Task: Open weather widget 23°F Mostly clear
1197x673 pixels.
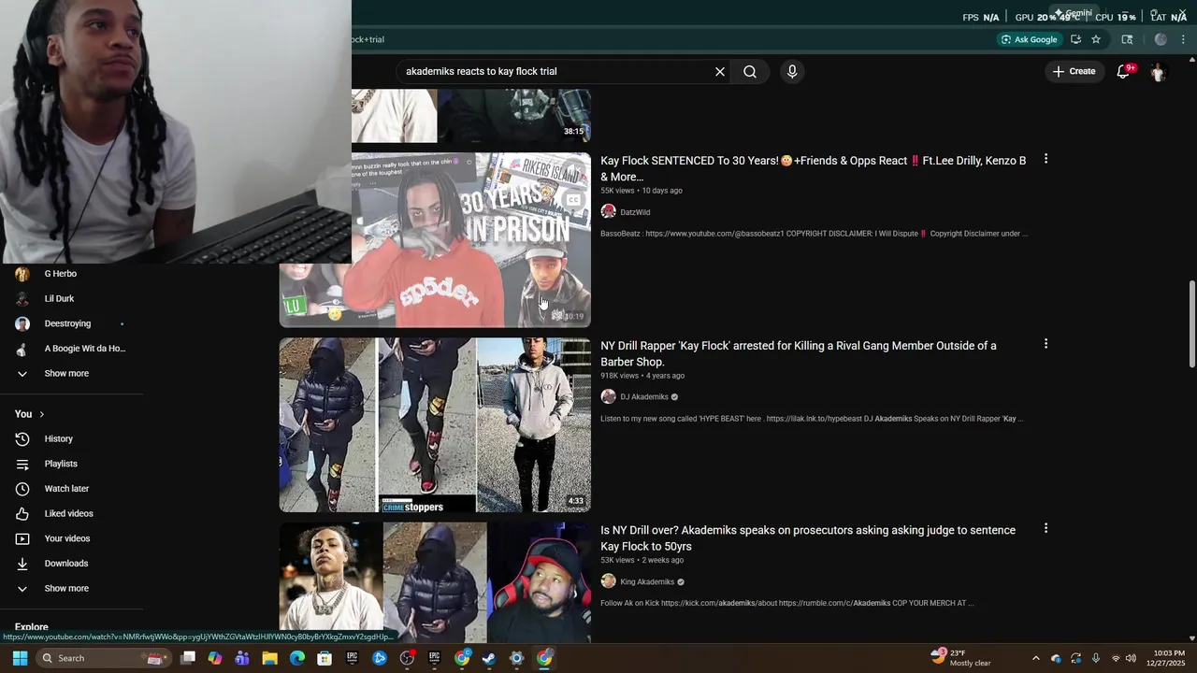Action: 961,658
